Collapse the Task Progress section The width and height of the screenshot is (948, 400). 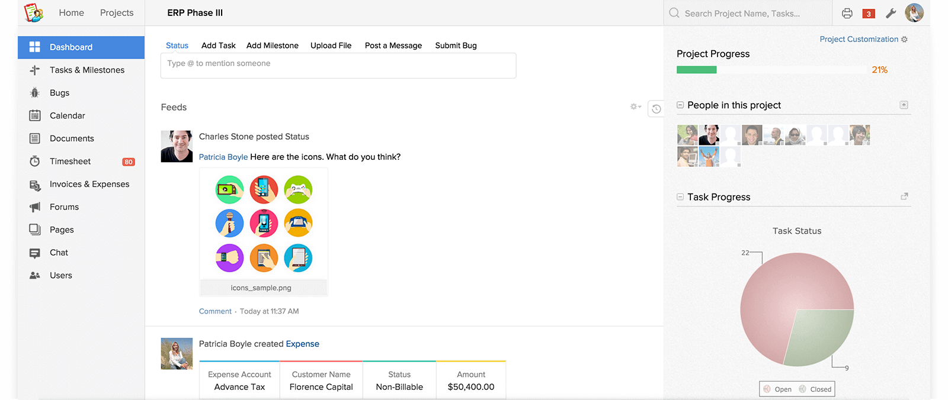tap(680, 196)
